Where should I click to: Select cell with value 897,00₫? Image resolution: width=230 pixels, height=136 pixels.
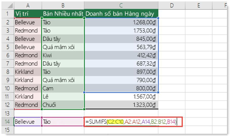coord(121,72)
